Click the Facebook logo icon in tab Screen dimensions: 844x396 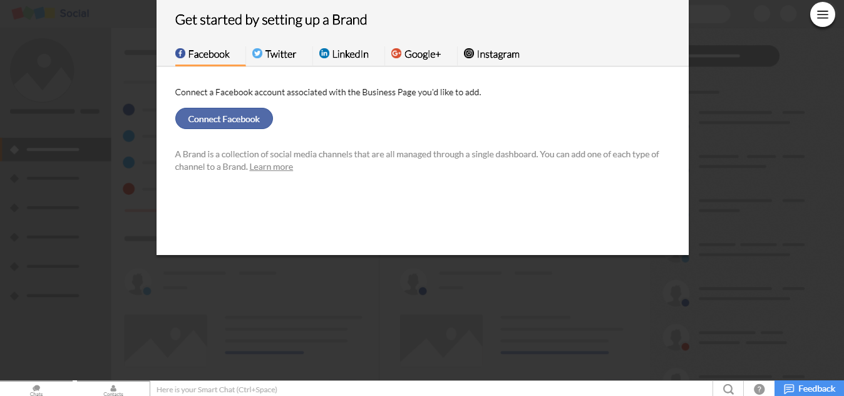point(180,53)
